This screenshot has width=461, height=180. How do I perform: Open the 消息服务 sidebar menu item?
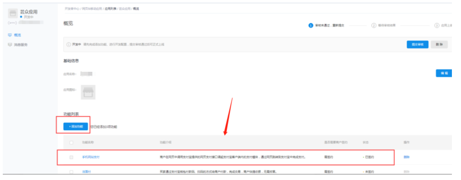[21, 45]
